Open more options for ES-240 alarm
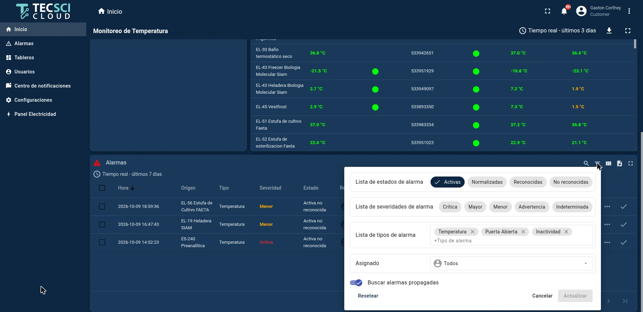This screenshot has width=643, height=312. point(607,242)
